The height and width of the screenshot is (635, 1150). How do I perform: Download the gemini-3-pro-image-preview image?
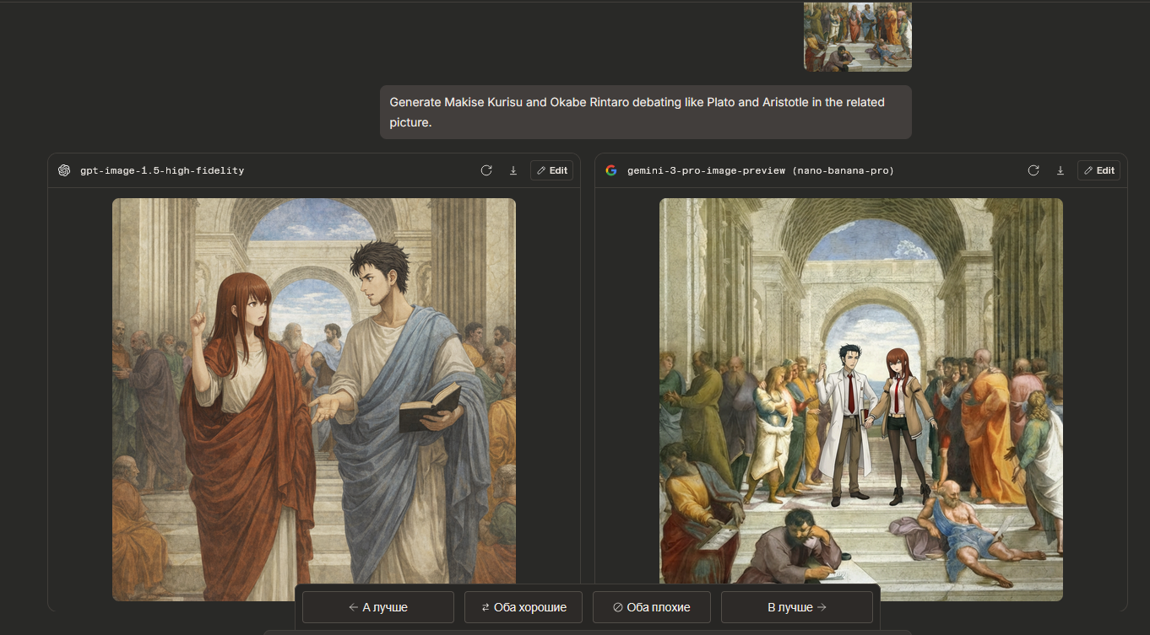click(1060, 170)
